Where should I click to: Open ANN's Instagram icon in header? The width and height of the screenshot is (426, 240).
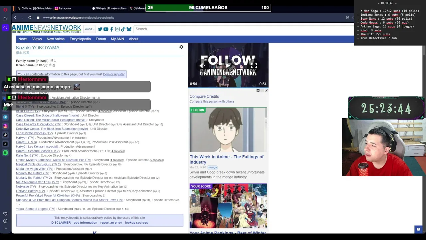117,29
